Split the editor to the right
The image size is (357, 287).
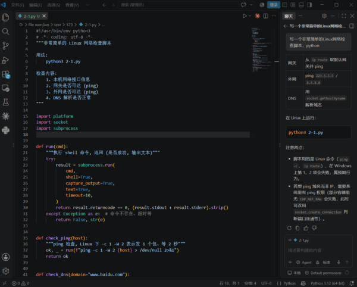266,16
